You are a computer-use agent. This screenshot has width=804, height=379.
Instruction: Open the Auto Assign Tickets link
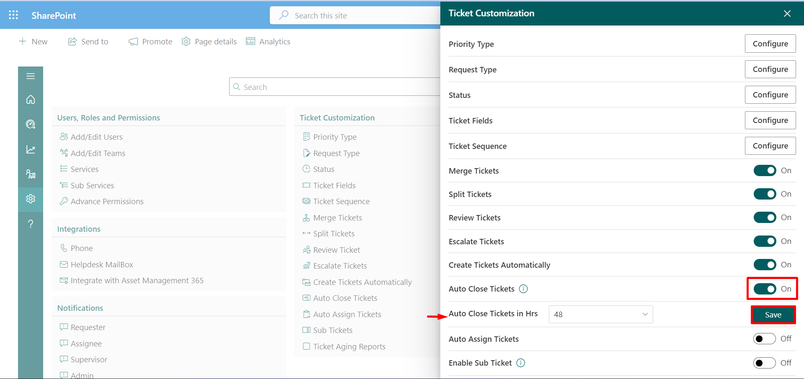click(x=347, y=314)
